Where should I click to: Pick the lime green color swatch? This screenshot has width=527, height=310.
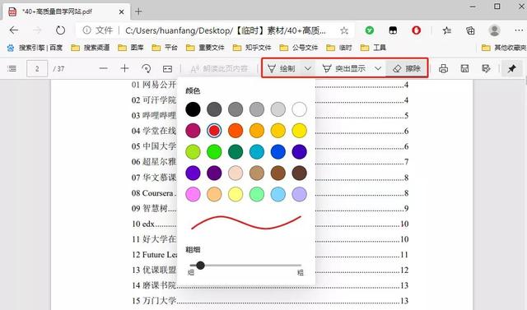pos(193,152)
